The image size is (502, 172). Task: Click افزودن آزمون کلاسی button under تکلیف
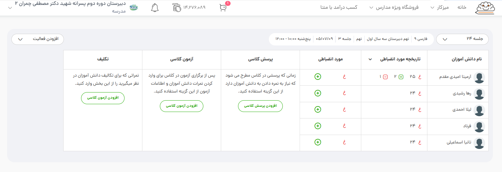103,98
